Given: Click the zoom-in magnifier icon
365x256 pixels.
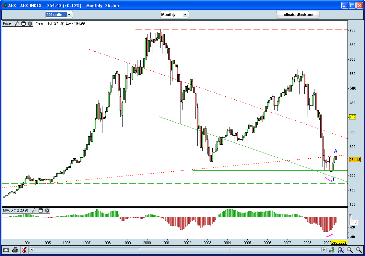Looking at the screenshot, I should 359,250.
